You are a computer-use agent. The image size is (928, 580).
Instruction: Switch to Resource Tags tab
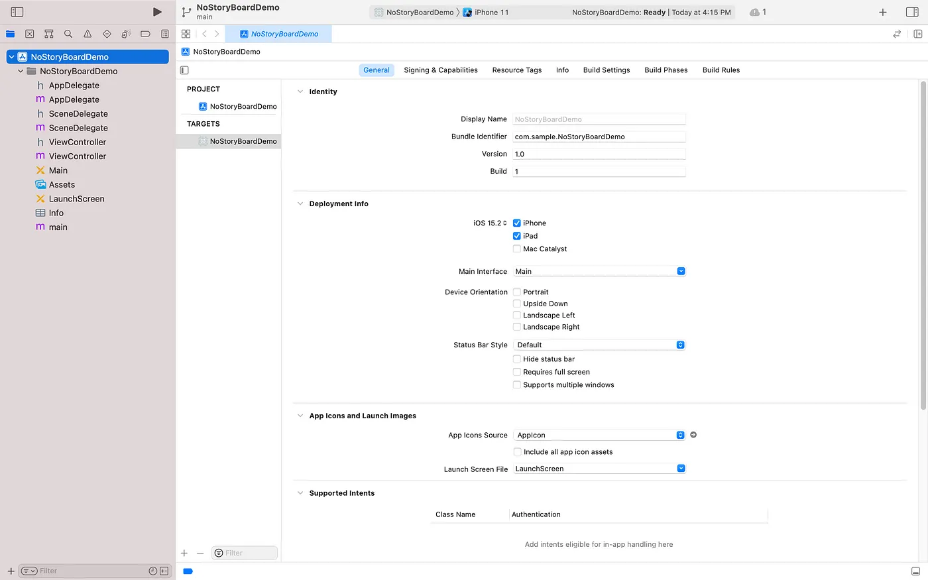click(517, 70)
